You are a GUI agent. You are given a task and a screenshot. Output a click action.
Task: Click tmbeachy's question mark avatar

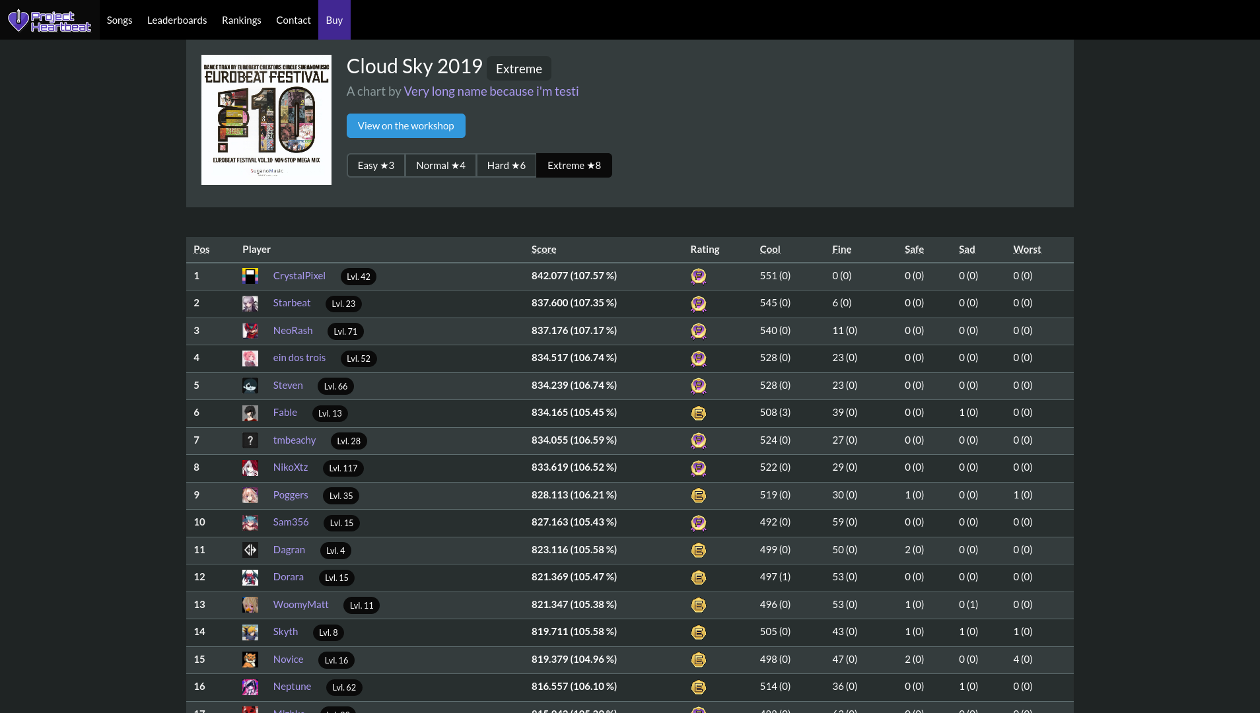[250, 440]
